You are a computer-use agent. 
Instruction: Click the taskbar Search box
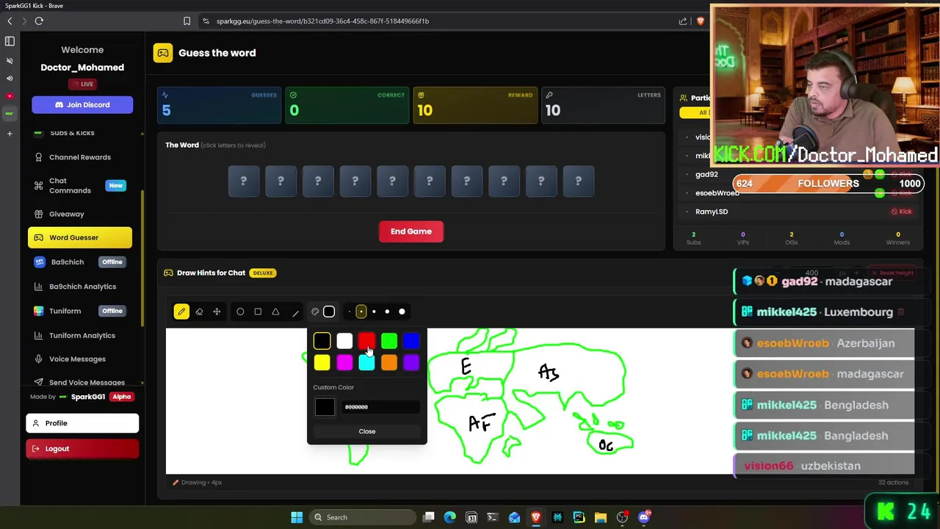(361, 517)
